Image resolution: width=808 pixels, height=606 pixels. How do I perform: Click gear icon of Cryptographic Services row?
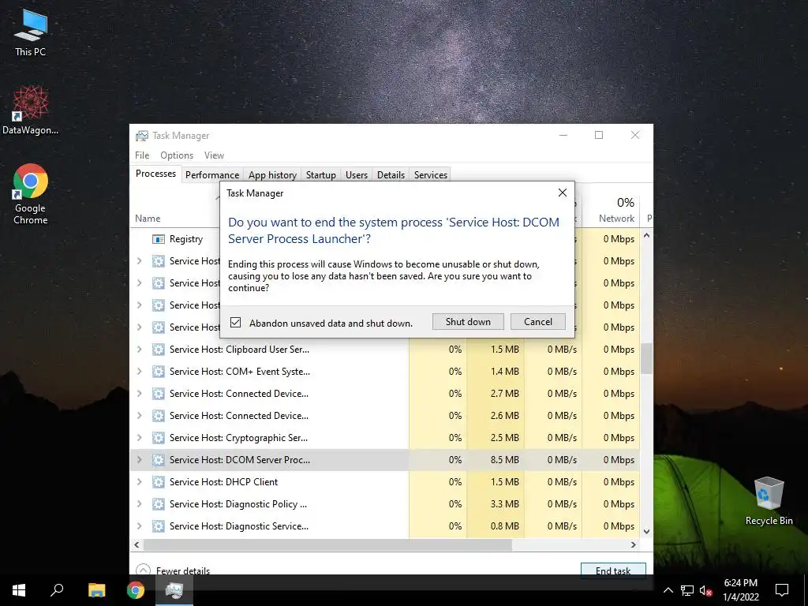(x=158, y=438)
